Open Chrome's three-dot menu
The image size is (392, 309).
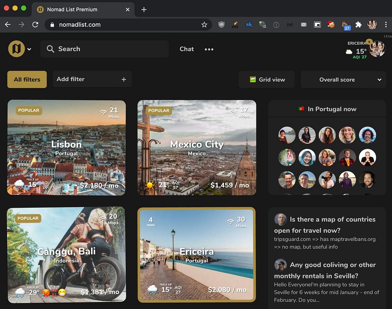386,25
